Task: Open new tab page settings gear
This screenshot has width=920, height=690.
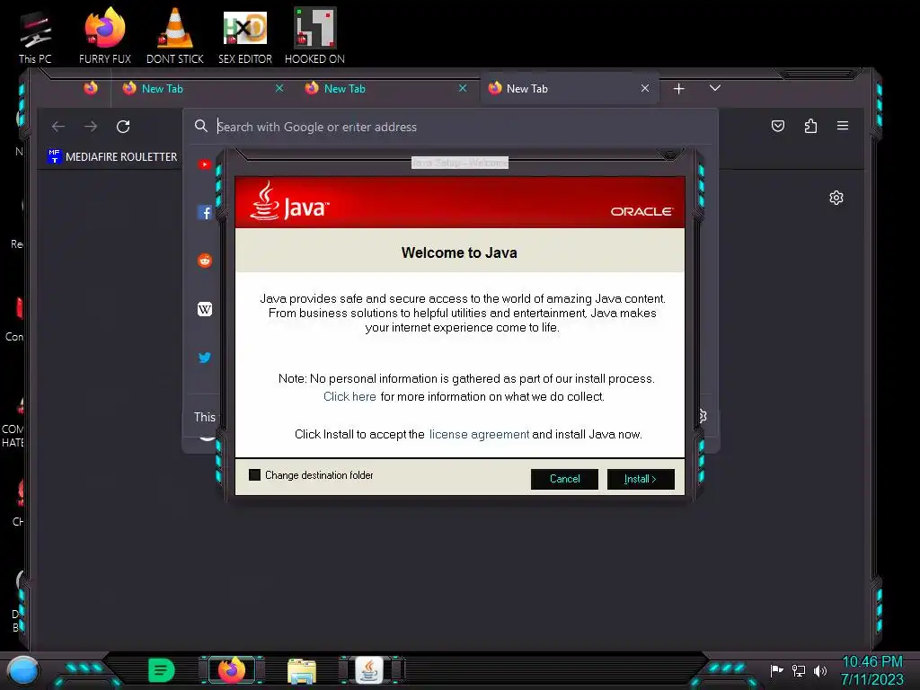Action: (836, 198)
